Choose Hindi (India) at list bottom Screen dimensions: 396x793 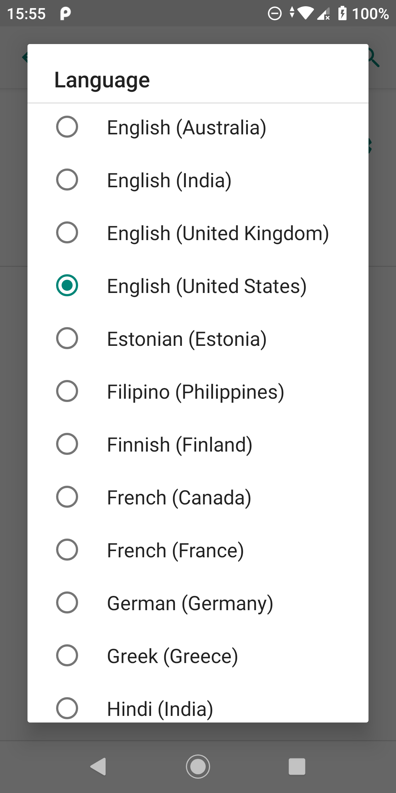click(67, 708)
